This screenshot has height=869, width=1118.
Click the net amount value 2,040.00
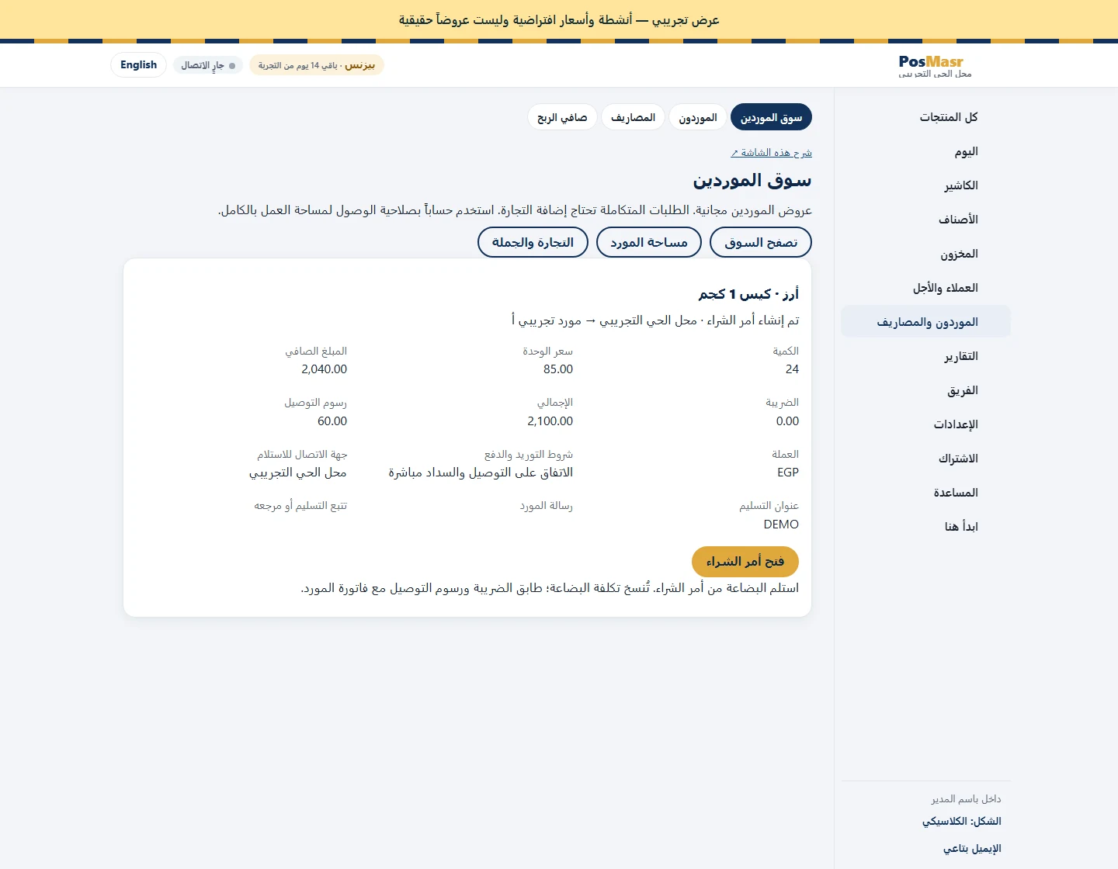coord(324,369)
